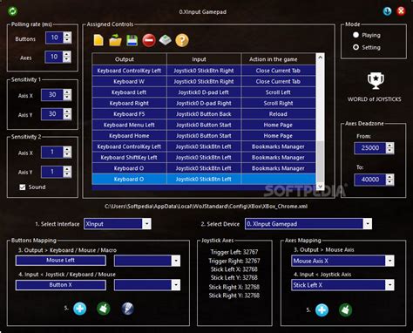Click the new file icon in Assigned Controls

[x=98, y=40]
